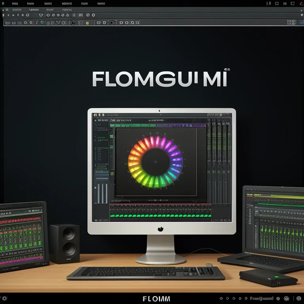Click the FLOMGUI MI title text
Screen dimensions: 304x304
point(160,79)
